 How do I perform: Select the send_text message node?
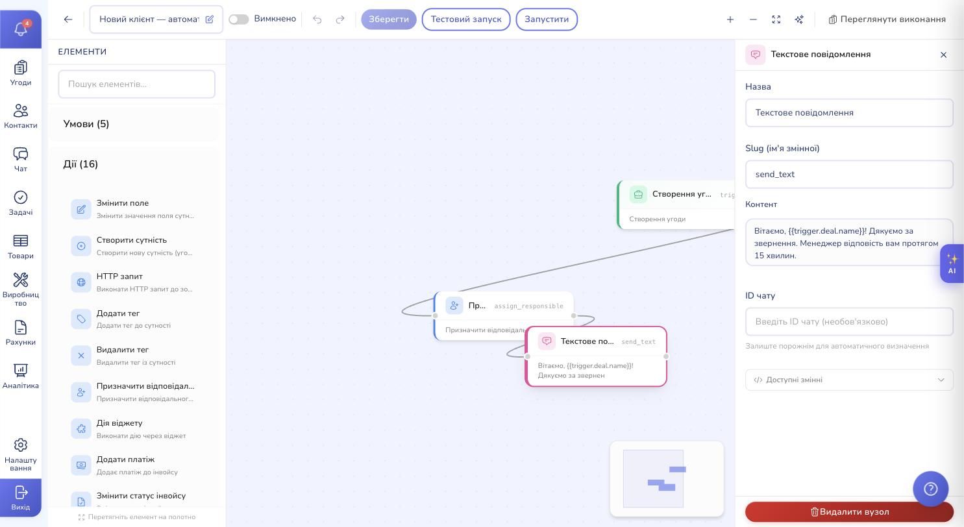point(596,356)
